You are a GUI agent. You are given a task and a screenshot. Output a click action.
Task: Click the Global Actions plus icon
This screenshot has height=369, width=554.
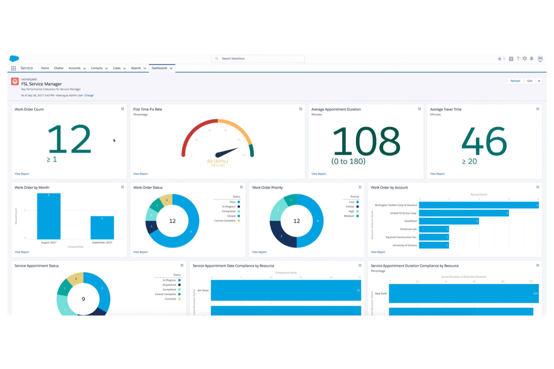point(511,58)
